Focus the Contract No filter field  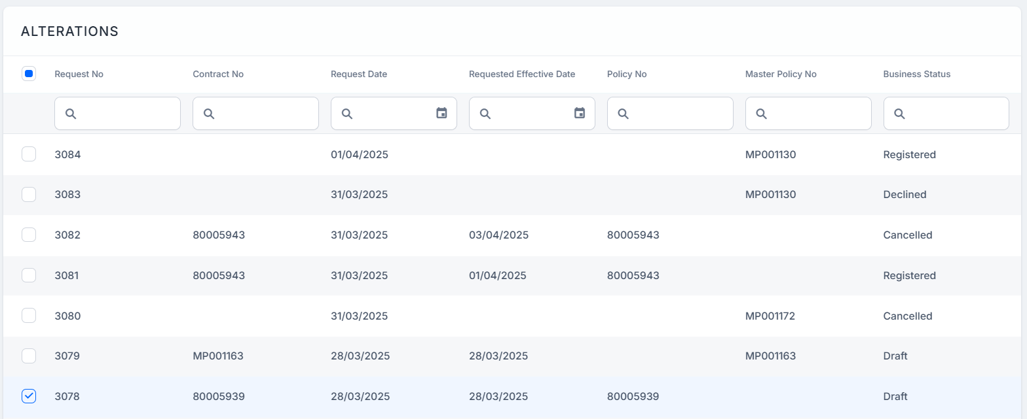pyautogui.click(x=262, y=114)
